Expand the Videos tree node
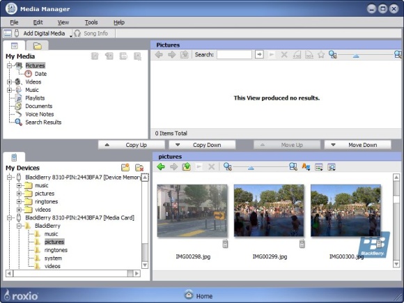The image size is (404, 303). 9,82
